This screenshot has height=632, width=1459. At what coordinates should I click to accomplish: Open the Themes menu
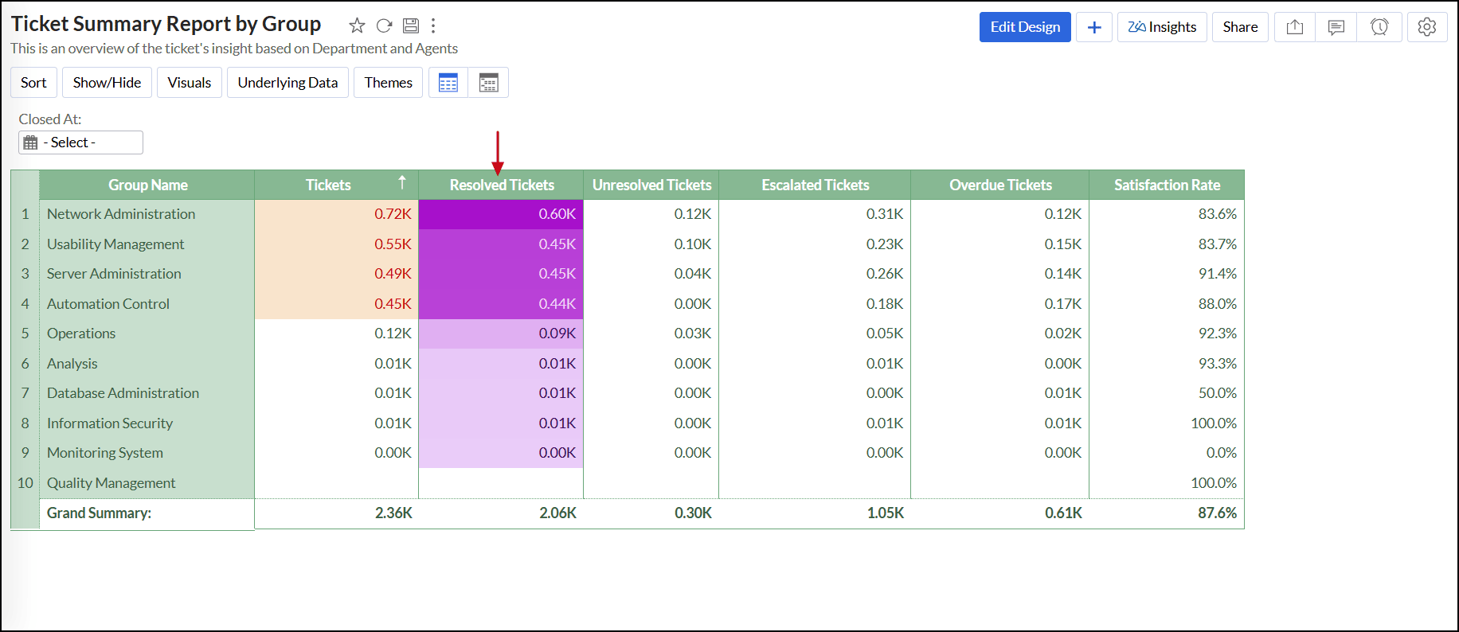point(388,83)
